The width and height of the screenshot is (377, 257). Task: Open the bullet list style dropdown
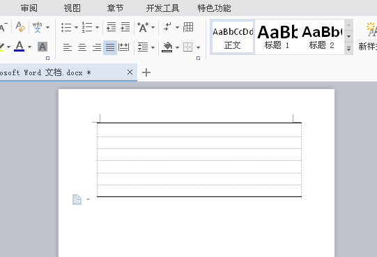[x=76, y=27]
